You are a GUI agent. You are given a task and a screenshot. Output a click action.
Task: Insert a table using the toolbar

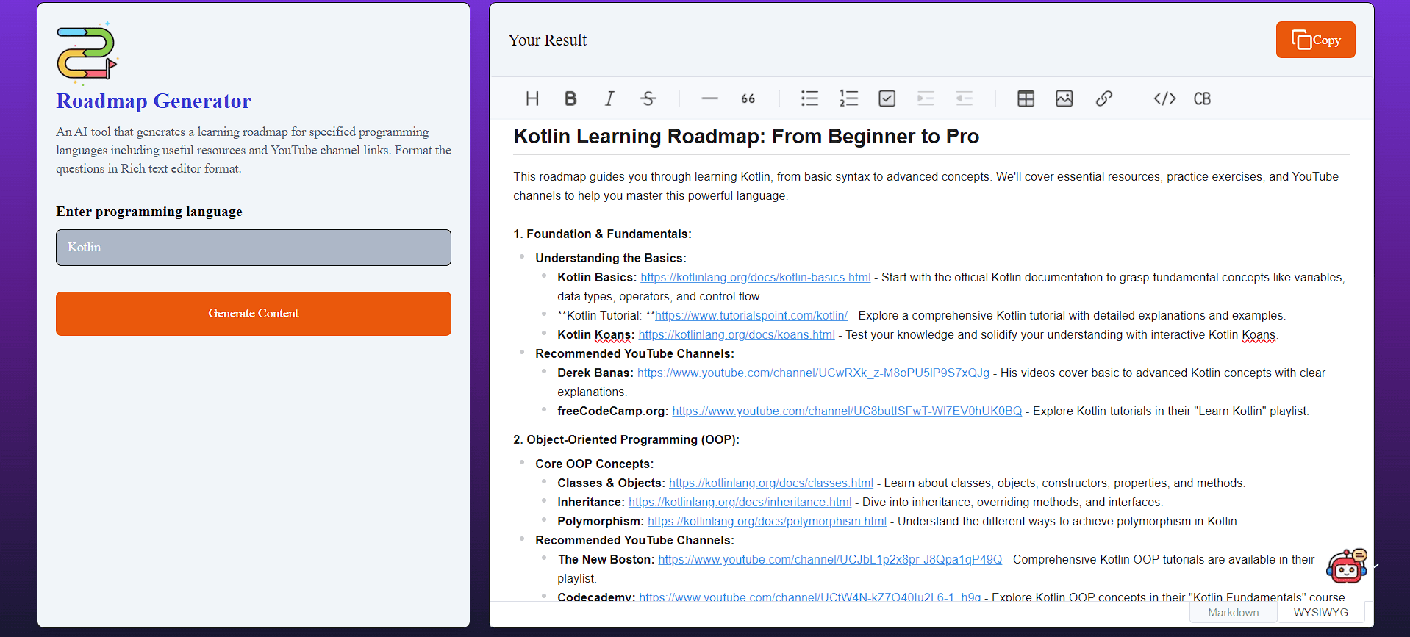pos(1026,98)
